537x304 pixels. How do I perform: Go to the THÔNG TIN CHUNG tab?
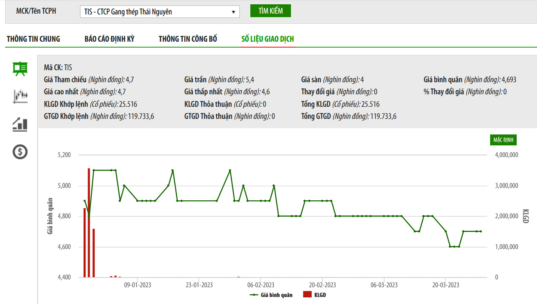(x=34, y=39)
